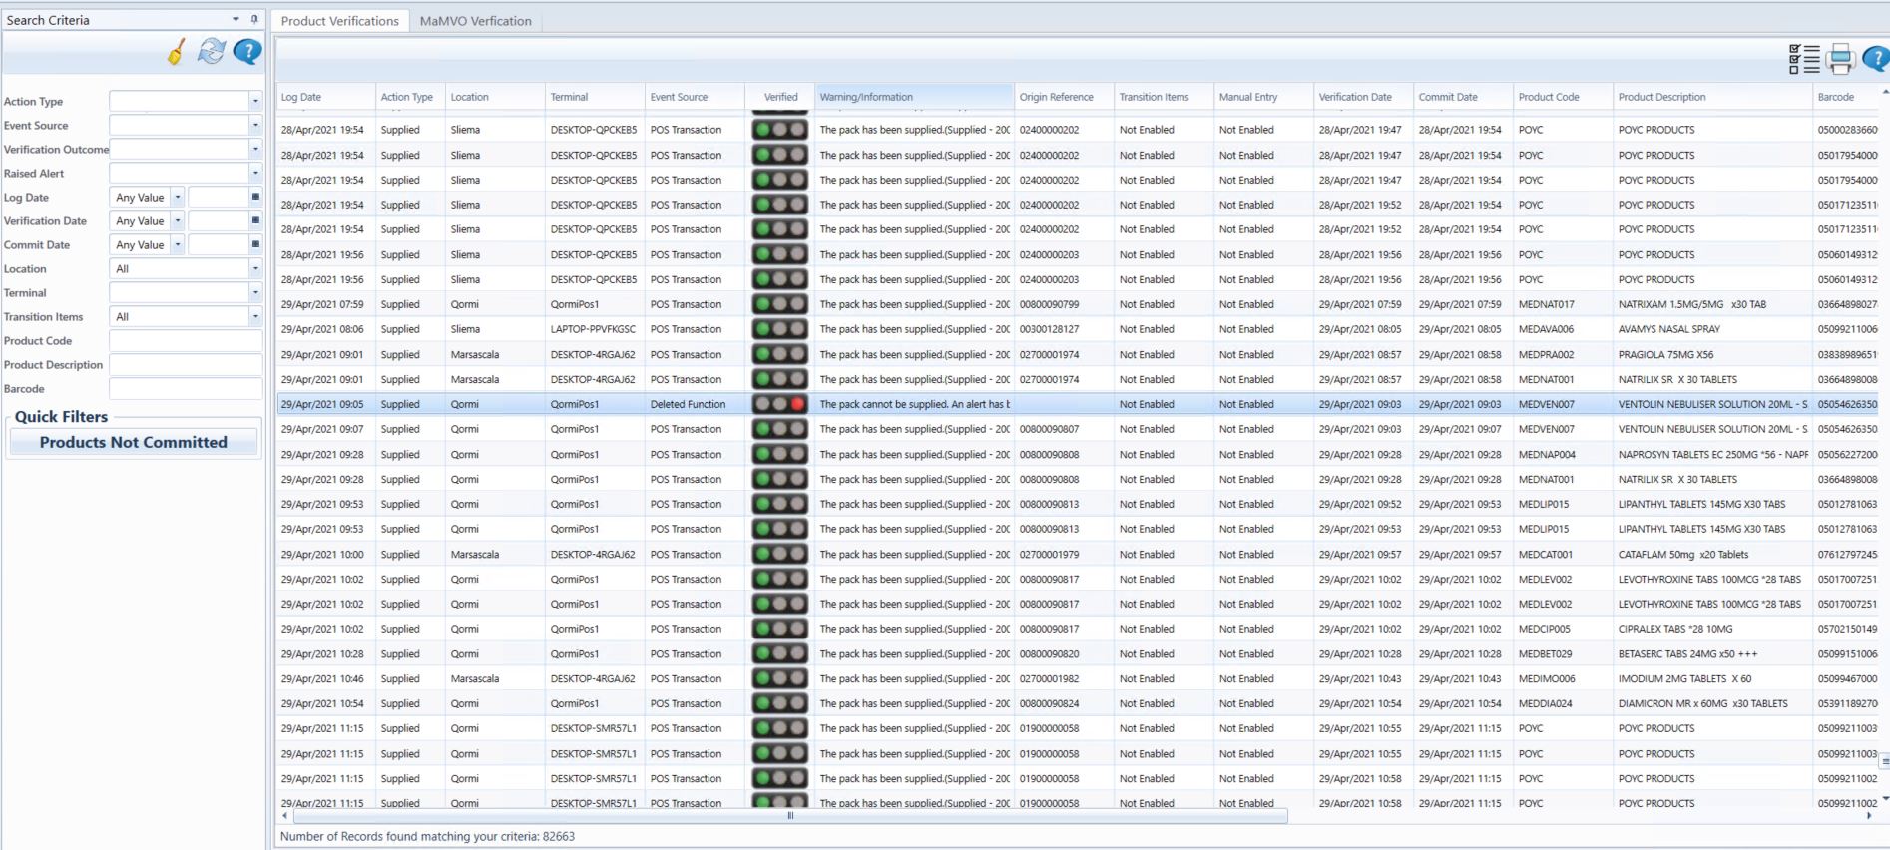Expand Log Date Any Value dropdown
Image resolution: width=1890 pixels, height=850 pixels.
[x=178, y=197]
